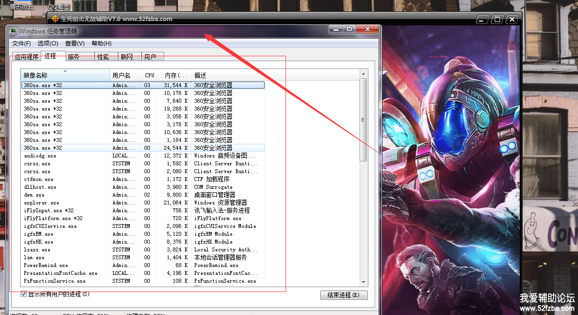Select the PresentationFontCache.exe process

point(143,273)
